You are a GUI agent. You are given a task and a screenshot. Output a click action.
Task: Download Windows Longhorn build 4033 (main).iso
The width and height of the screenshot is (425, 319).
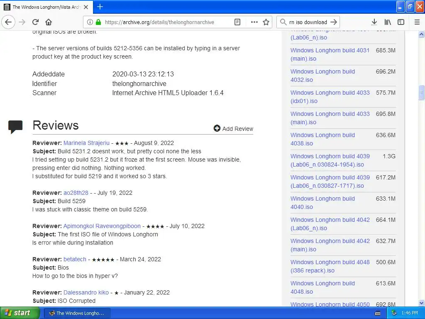(330, 118)
